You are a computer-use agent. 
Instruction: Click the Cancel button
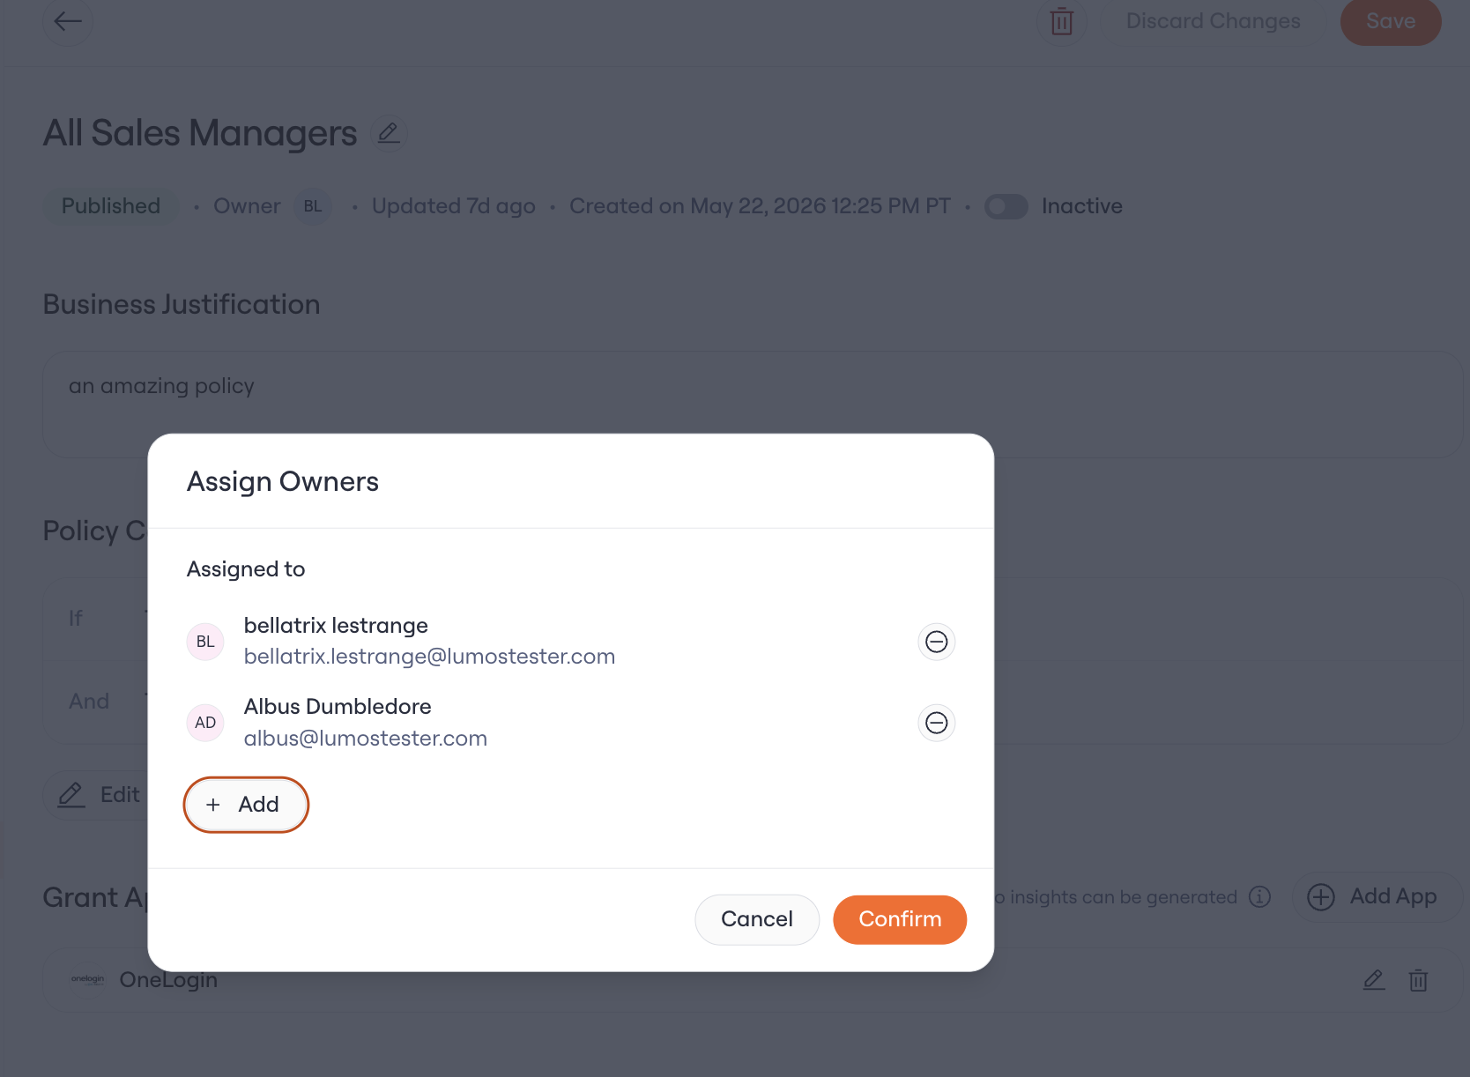pyautogui.click(x=757, y=919)
